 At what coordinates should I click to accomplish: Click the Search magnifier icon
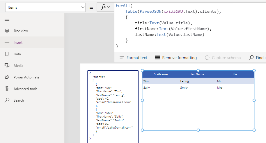[7, 100]
